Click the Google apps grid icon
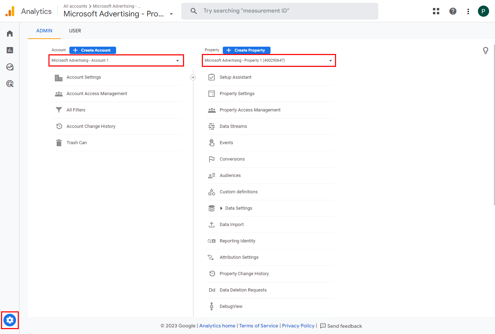Image resolution: width=495 pixels, height=334 pixels. (x=436, y=11)
